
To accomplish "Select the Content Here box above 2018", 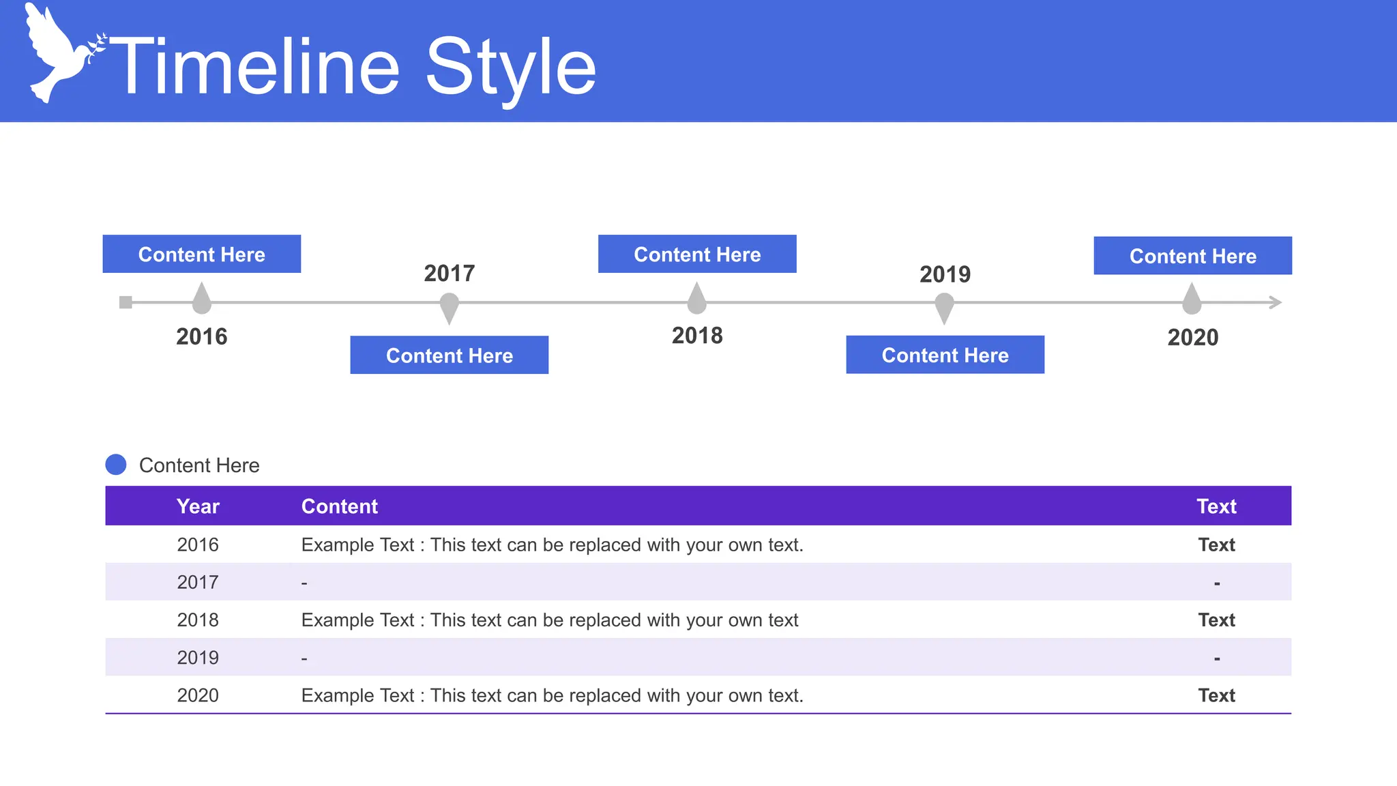I will 697,254.
